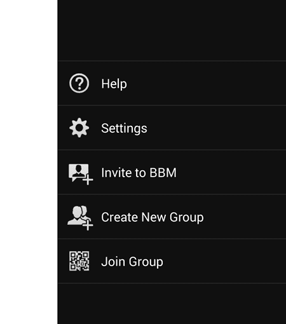Screen dimensions: 286x324
Task: Click blank row space after Create New Group
Action: (x=245, y=217)
